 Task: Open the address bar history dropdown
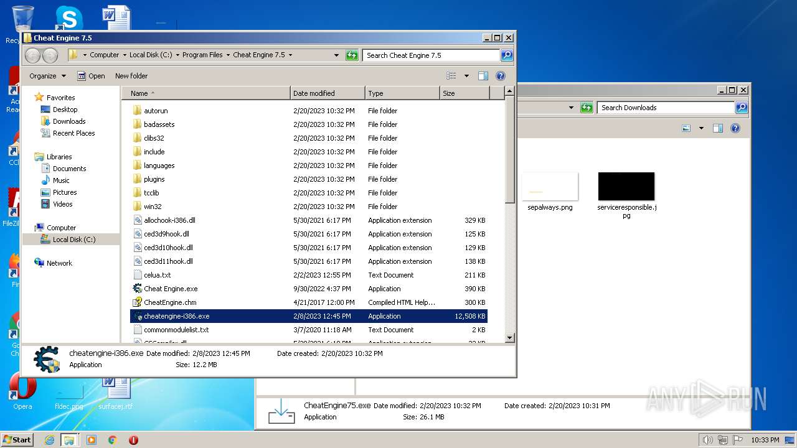tap(337, 55)
